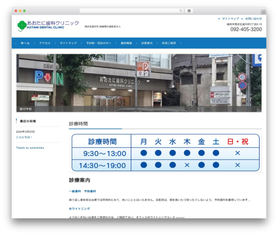Open 院長ご挨拶 menu item
The image size is (278, 235).
(168, 43)
